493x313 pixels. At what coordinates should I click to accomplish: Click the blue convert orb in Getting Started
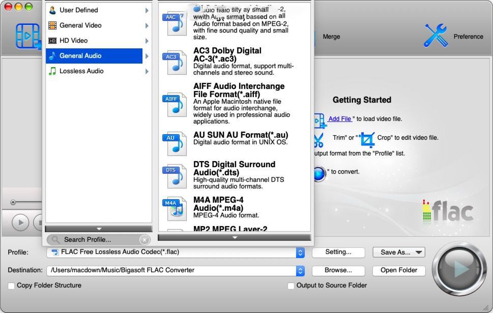(320, 174)
